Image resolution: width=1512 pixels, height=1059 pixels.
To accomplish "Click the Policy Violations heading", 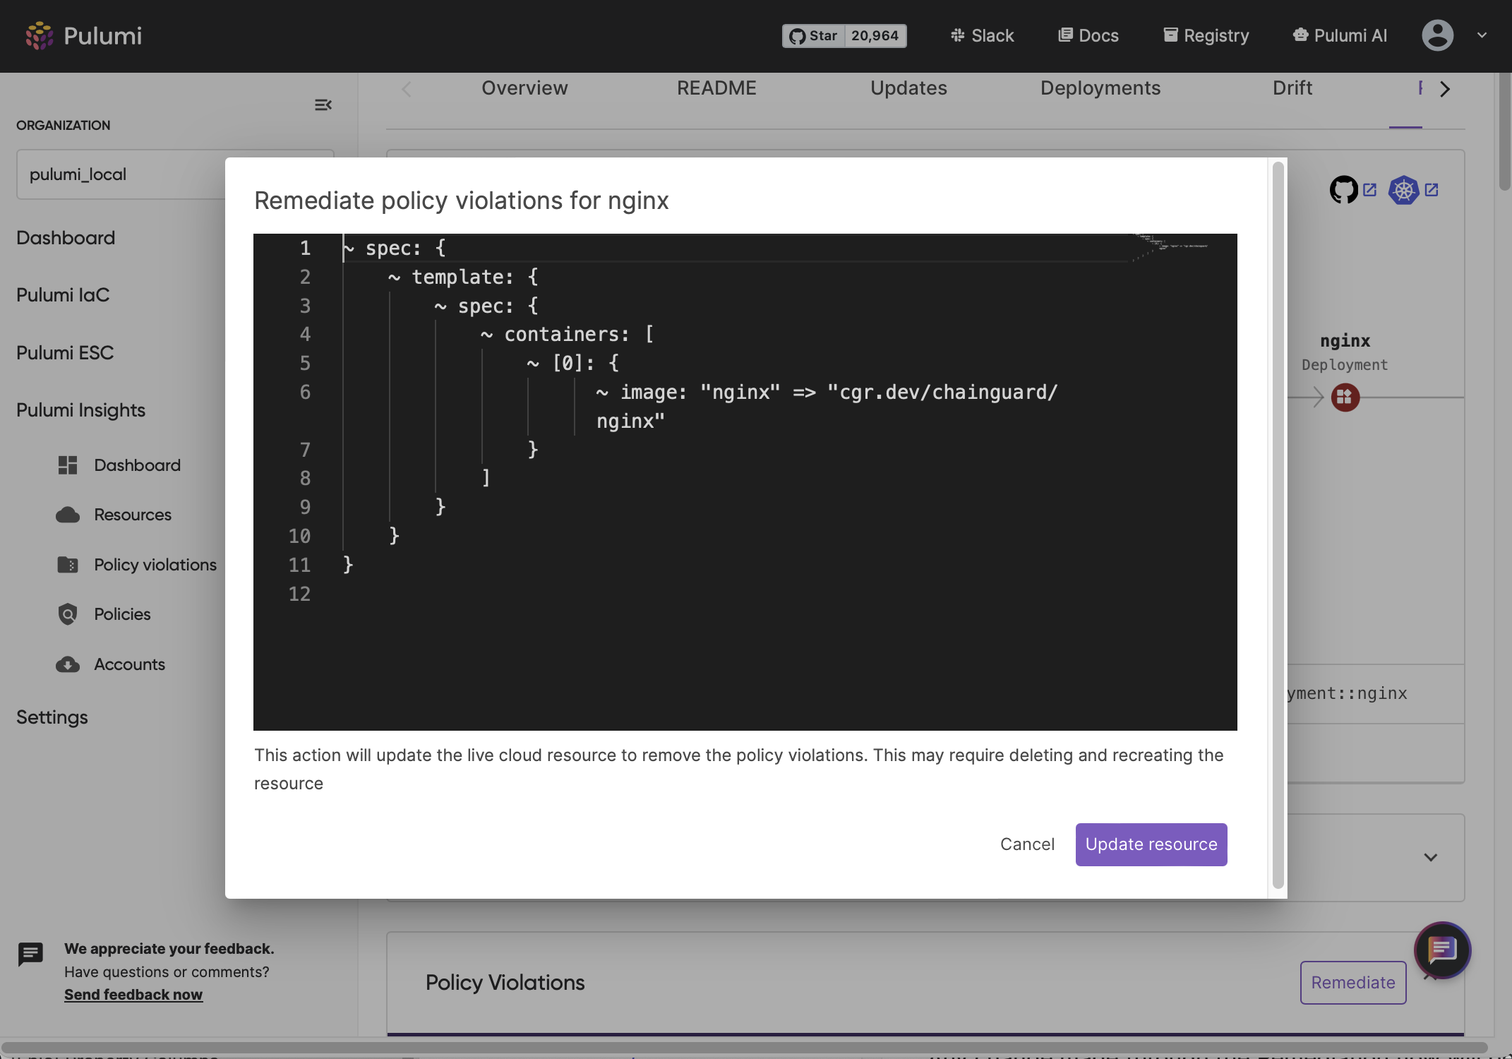I will [x=505, y=983].
